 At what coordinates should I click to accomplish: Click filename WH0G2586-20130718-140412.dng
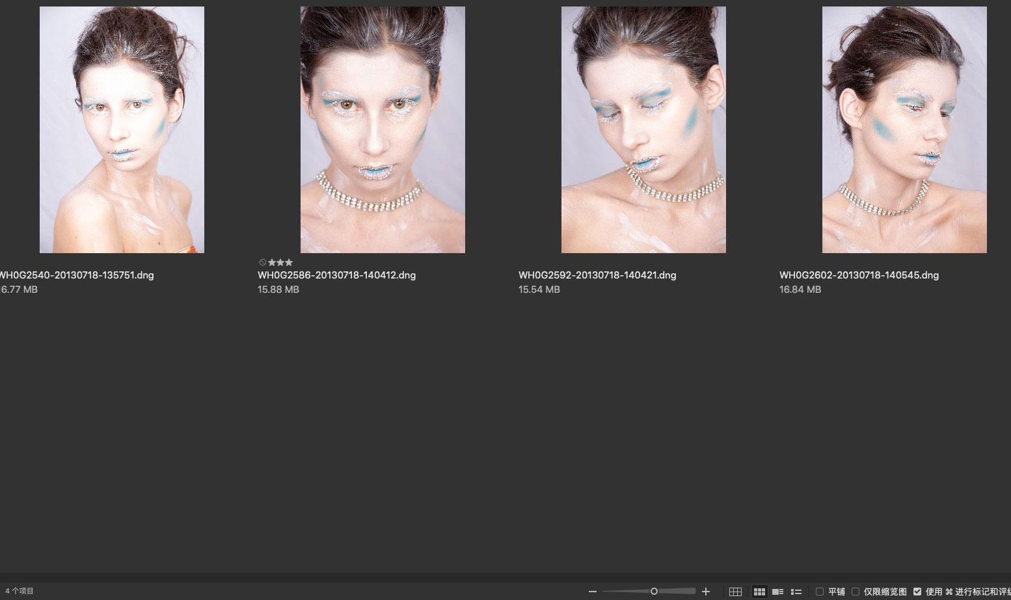(336, 275)
